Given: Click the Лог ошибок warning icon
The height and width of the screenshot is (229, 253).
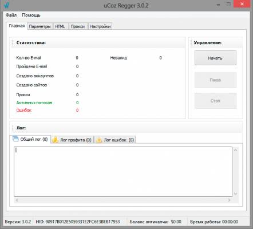Looking at the screenshot, I should pos(99,140).
